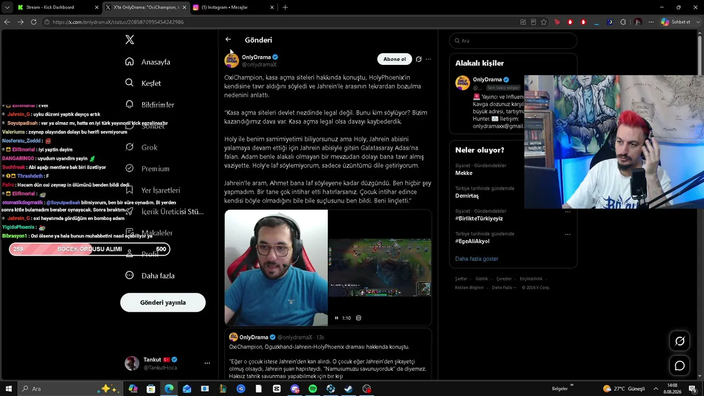The image size is (704, 396).
Task: Click the Grok icon beside Abone ol
Action: (x=419, y=59)
